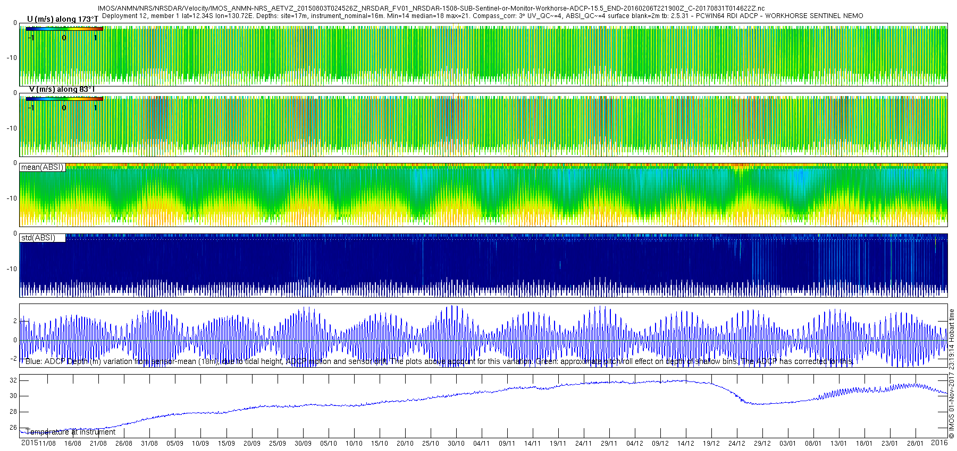Click the '30/10' date tick label
957x451 pixels.
tap(456, 444)
